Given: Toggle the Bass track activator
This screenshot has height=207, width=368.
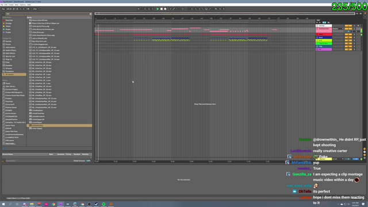Looking at the screenshot, I should [x=348, y=37].
